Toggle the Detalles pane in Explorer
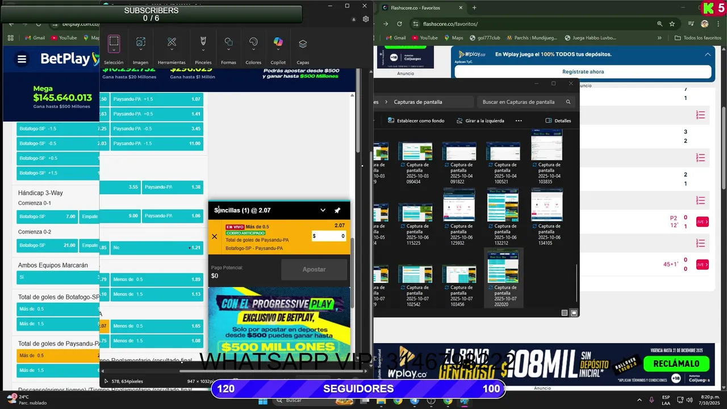Screen dimensions: 727x409 point(558,120)
